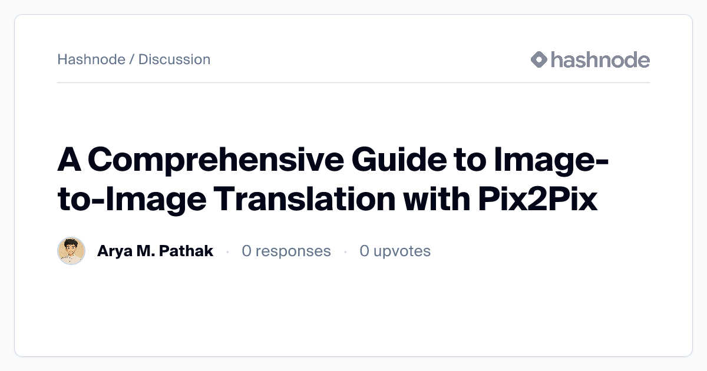This screenshot has height=371, width=707.
Task: Open Arya M. Pathak's avatar picture
Action: click(x=71, y=251)
